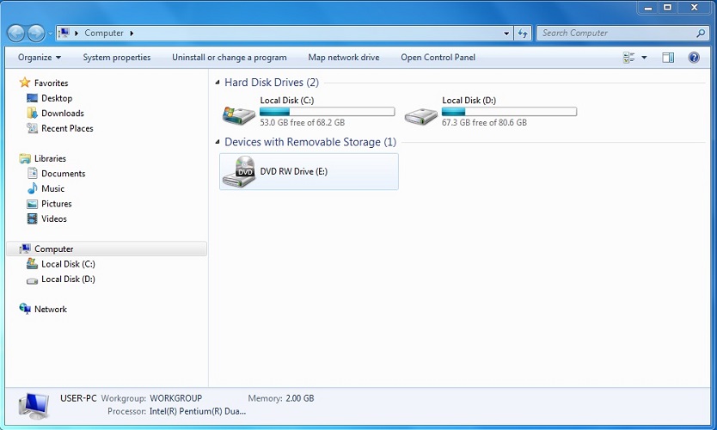
Task: Click the 53.0 GB free of 68.2 GB text
Action: point(303,123)
